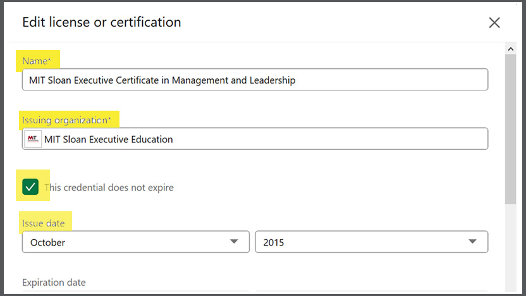This screenshot has height=296, width=526.
Task: Uncheck 'This credential does not expire' checkbox
Action: [x=30, y=187]
